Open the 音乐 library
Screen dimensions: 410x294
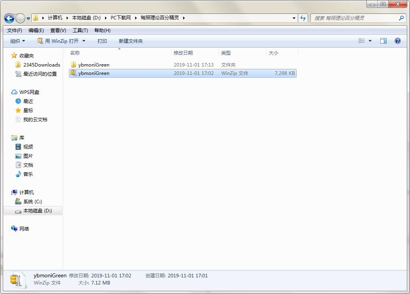[24, 174]
